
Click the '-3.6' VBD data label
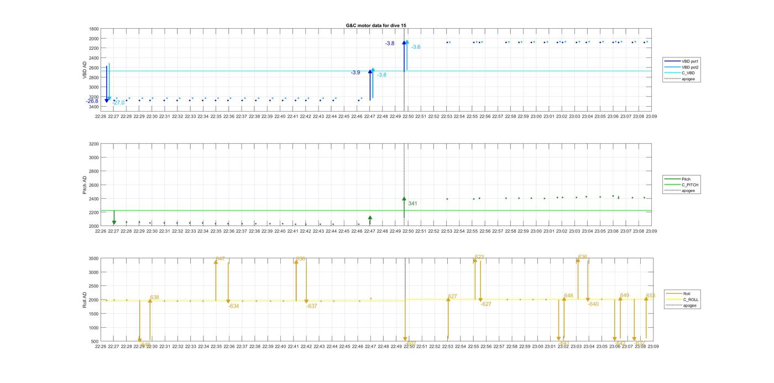[415, 47]
